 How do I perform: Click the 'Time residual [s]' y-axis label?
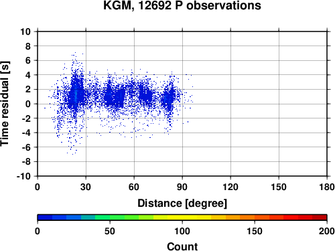click(x=5, y=104)
